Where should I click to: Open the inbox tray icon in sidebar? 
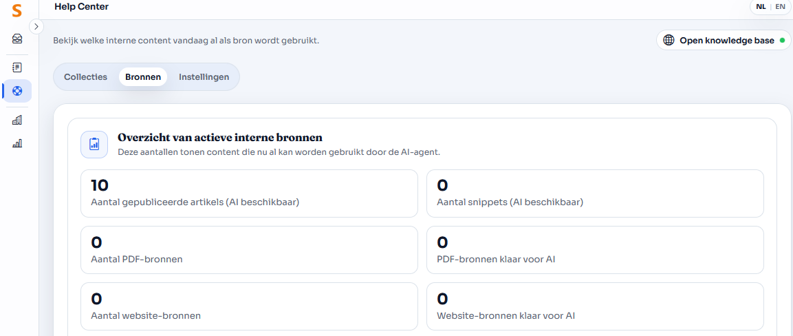pos(17,39)
